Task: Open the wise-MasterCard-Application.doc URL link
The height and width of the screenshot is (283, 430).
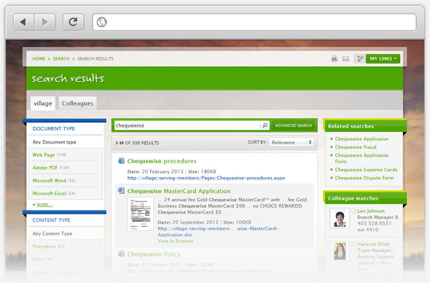Action: click(x=218, y=231)
